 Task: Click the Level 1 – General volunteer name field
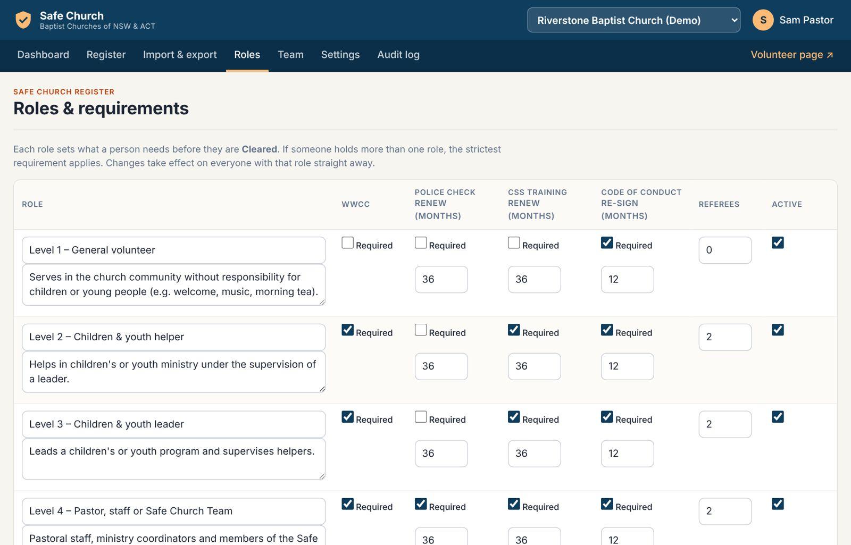(x=173, y=250)
